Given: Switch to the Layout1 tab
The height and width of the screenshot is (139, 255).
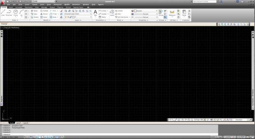Looking at the screenshot, I should [18, 123].
